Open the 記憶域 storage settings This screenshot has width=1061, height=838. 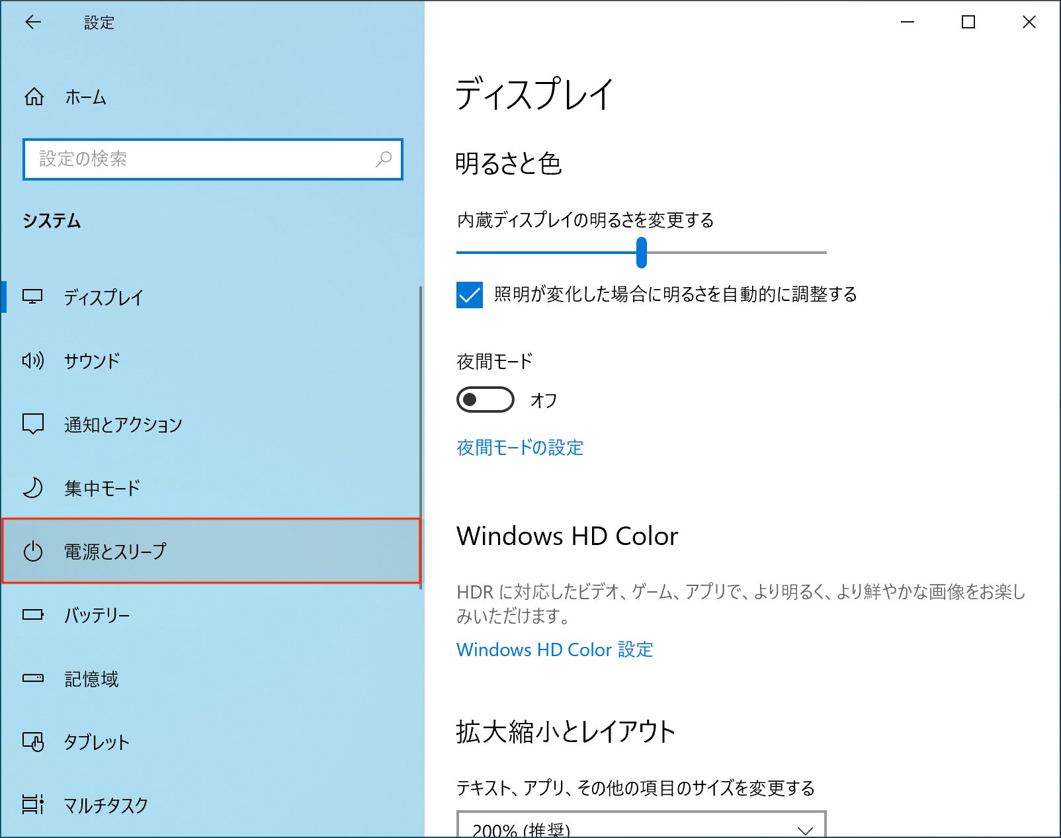coord(91,679)
